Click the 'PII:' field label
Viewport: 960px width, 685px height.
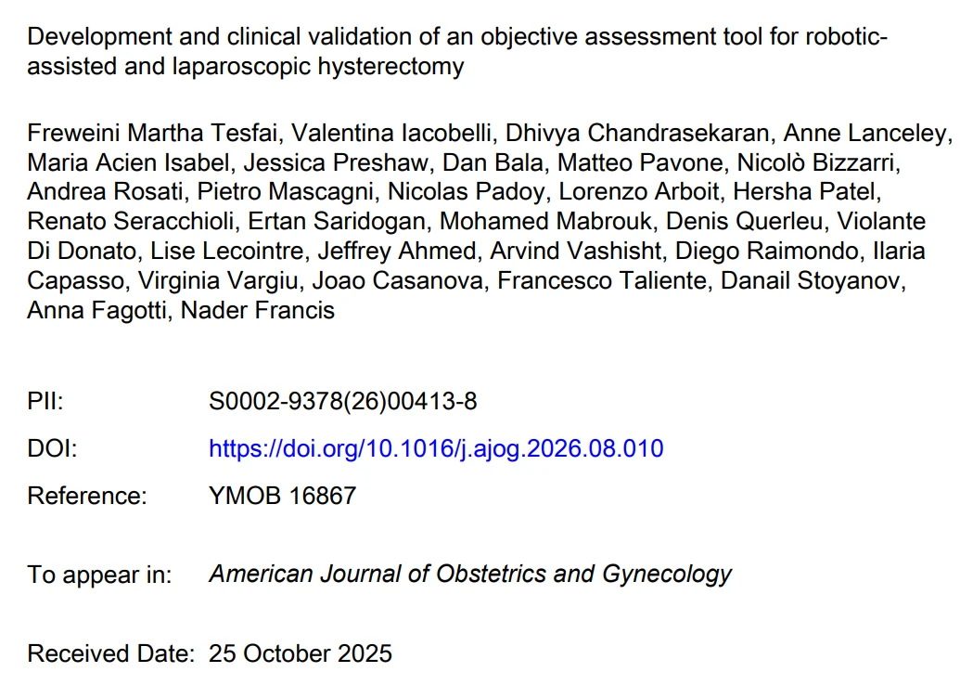(x=45, y=401)
